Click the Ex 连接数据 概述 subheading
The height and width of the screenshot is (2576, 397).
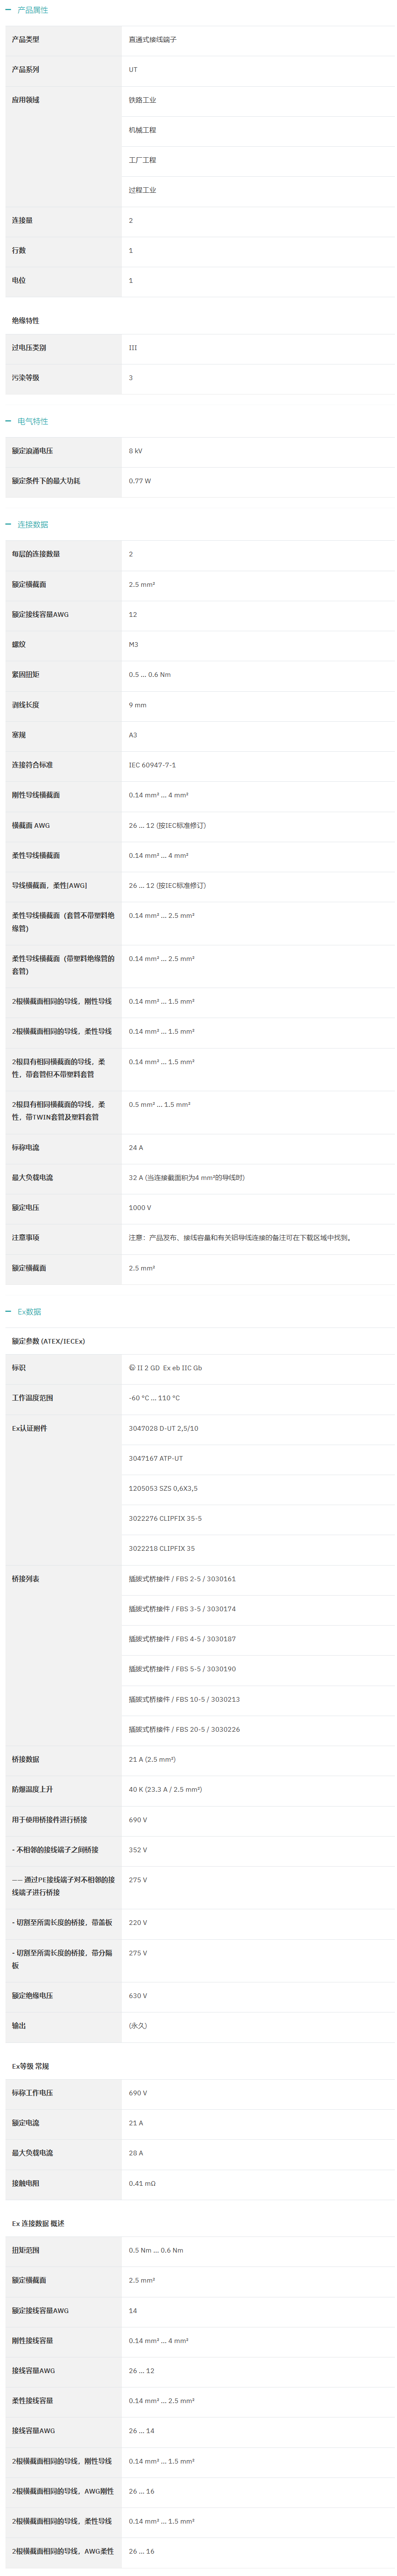[x=38, y=2223]
